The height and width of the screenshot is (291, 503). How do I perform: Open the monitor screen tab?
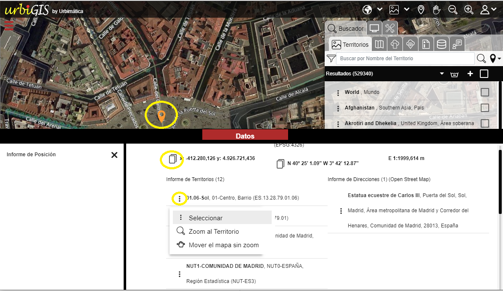pos(374,28)
